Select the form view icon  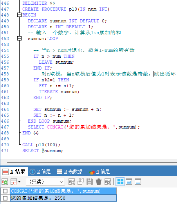[x=129, y=182]
